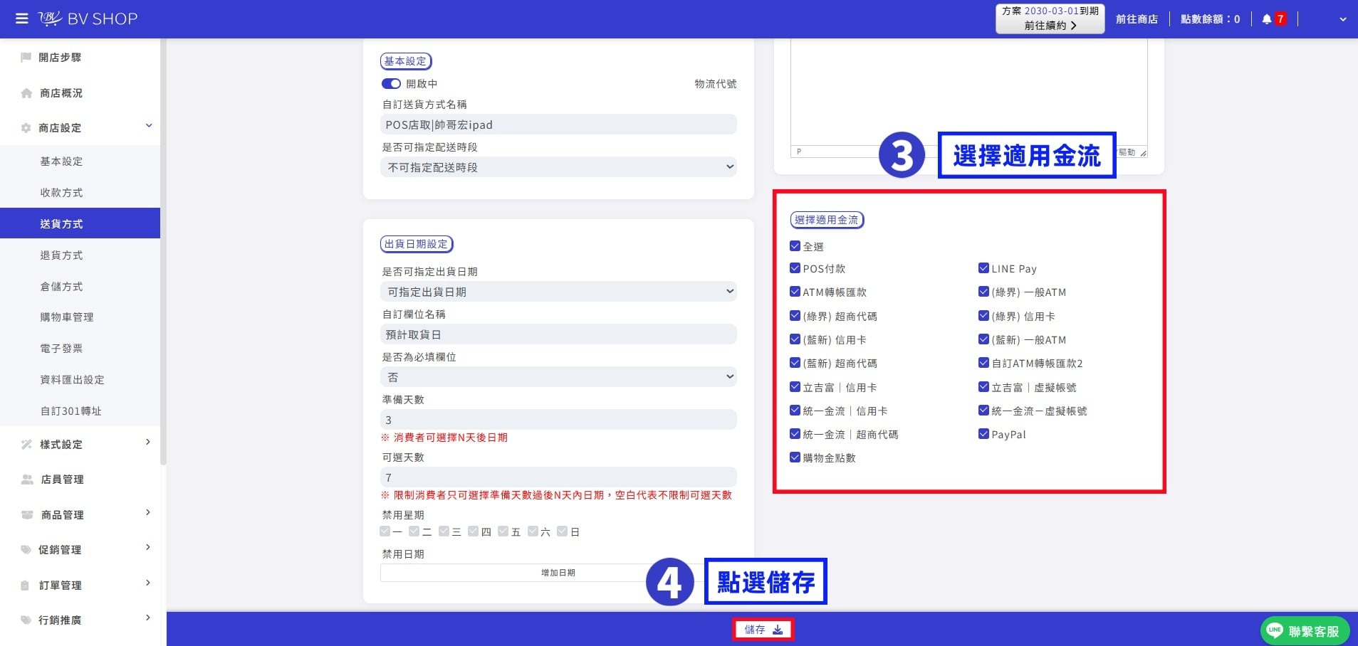Click the 訂單管理 clipboard icon
1358x646 pixels.
26,586
